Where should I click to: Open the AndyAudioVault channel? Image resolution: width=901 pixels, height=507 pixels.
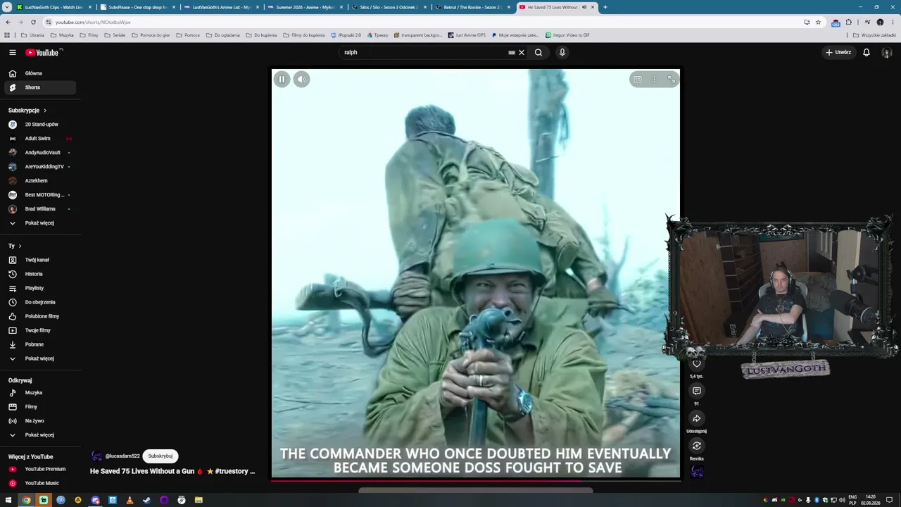click(39, 153)
